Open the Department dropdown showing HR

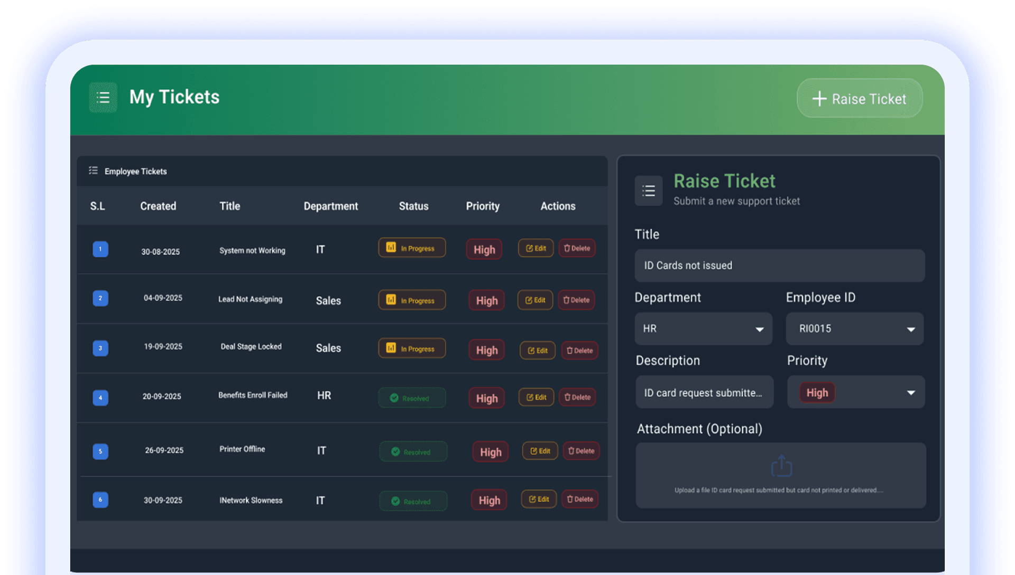pyautogui.click(x=703, y=328)
